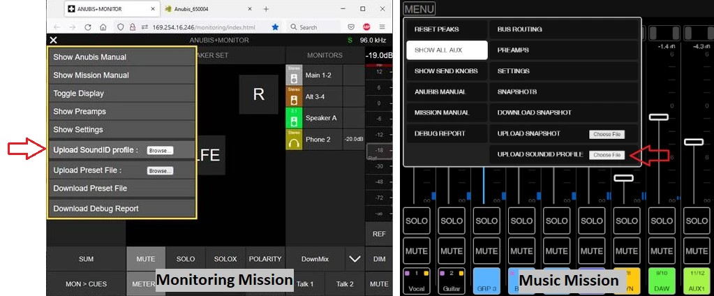Open Show Settings menu entry
714x296 pixels.
[x=122, y=130]
